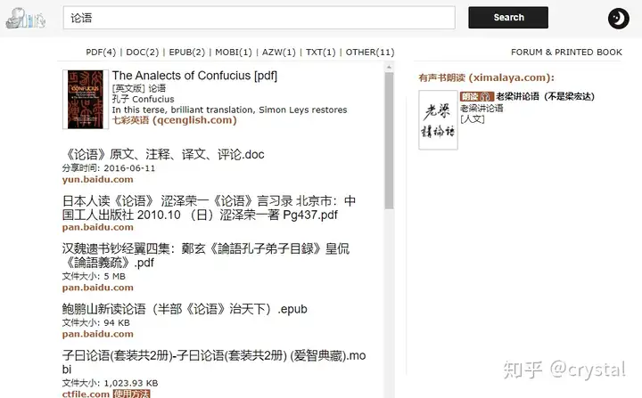Screen dimensions: 642x398
Task: Select the text 文件大小: 5 MB
Action: (x=94, y=277)
